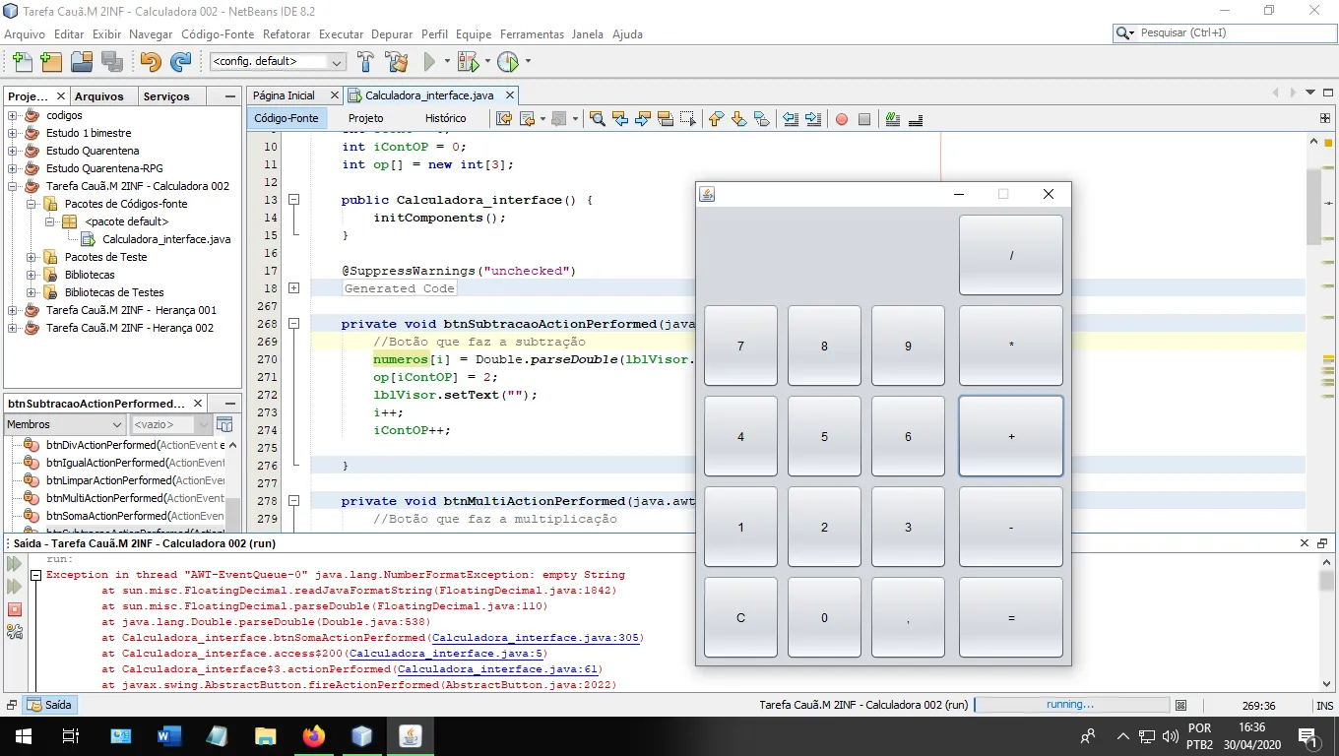Click the New File toolbar icon
The image size is (1339, 756).
tap(21, 62)
